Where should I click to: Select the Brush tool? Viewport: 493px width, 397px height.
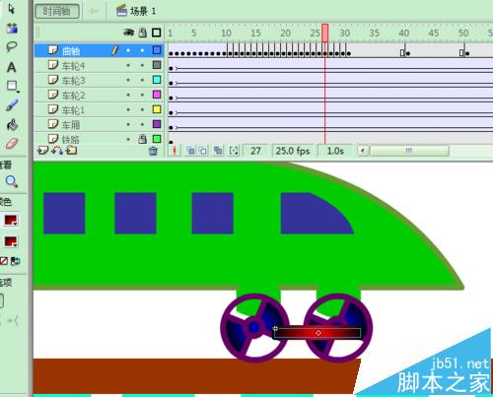click(x=12, y=105)
